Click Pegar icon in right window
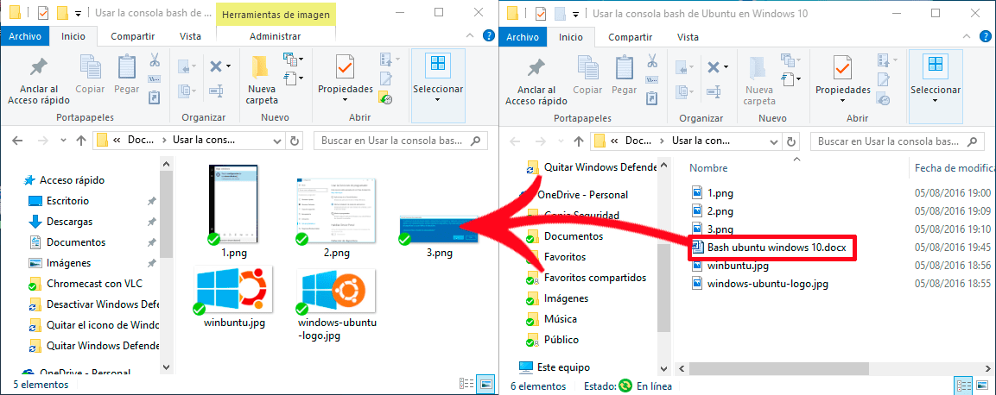Viewport: 996px width, 395px height. [x=625, y=68]
